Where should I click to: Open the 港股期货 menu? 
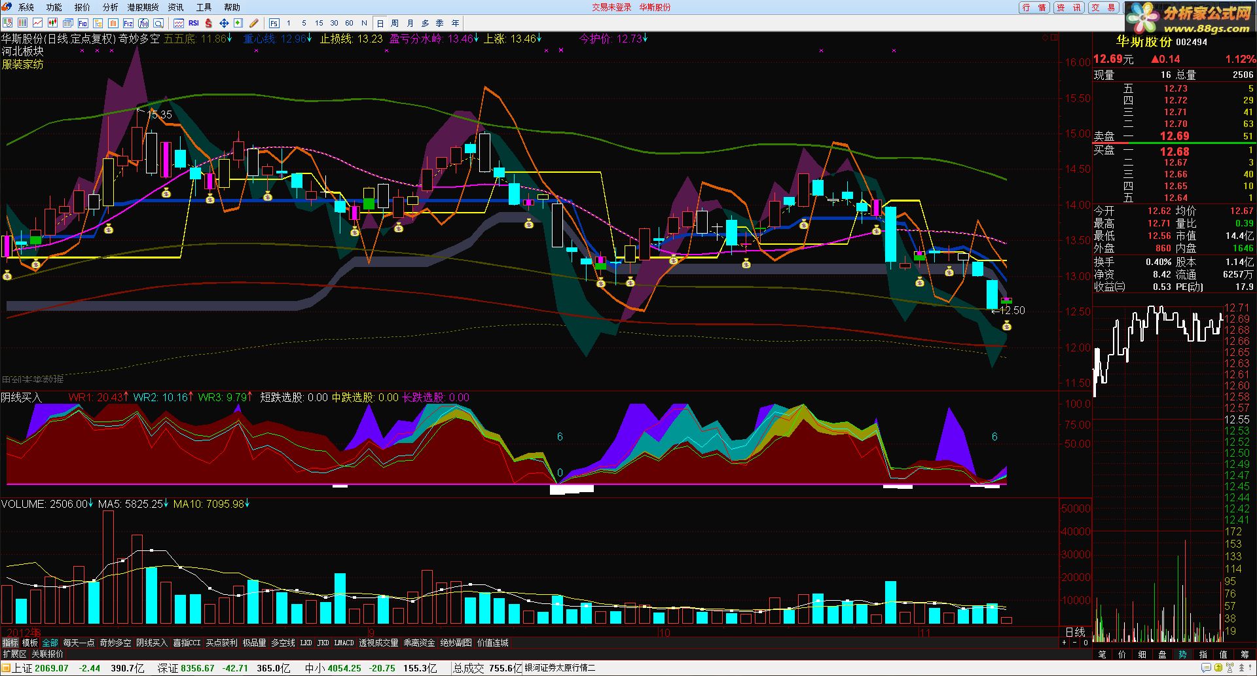click(143, 7)
